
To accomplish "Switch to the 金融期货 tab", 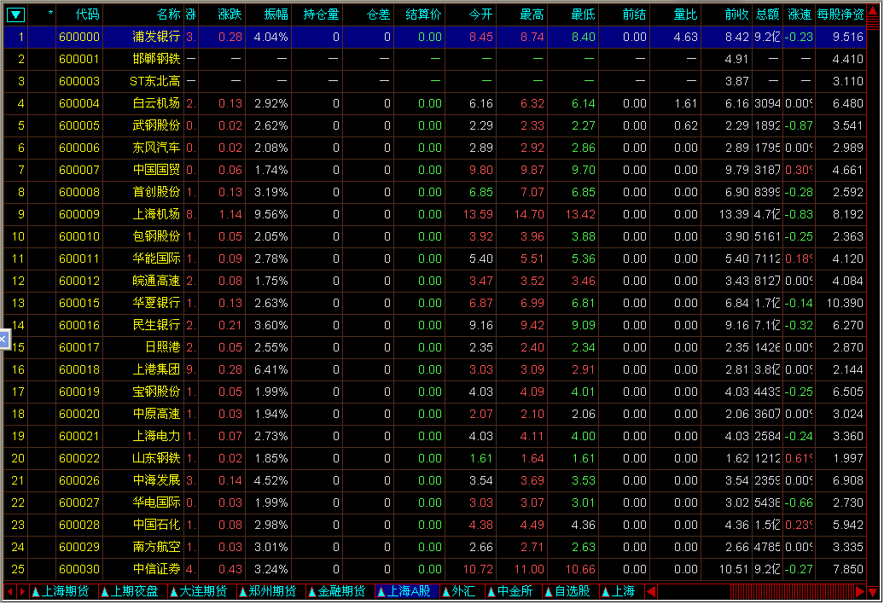I will 336,591.
